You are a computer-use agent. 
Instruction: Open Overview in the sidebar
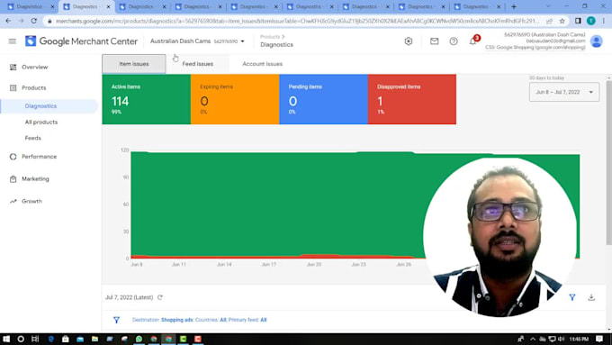35,68
